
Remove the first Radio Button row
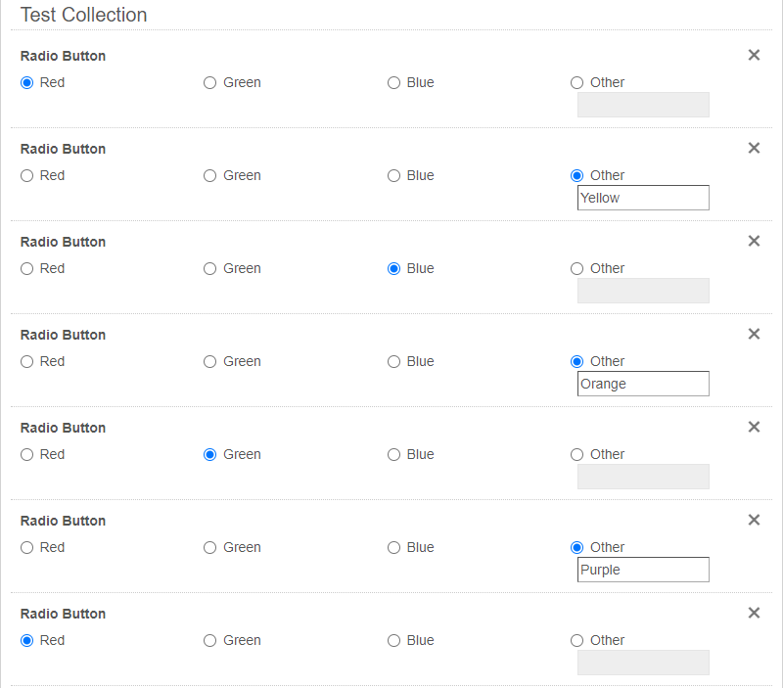pyautogui.click(x=754, y=55)
